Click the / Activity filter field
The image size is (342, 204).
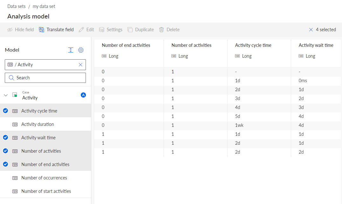[x=45, y=65]
